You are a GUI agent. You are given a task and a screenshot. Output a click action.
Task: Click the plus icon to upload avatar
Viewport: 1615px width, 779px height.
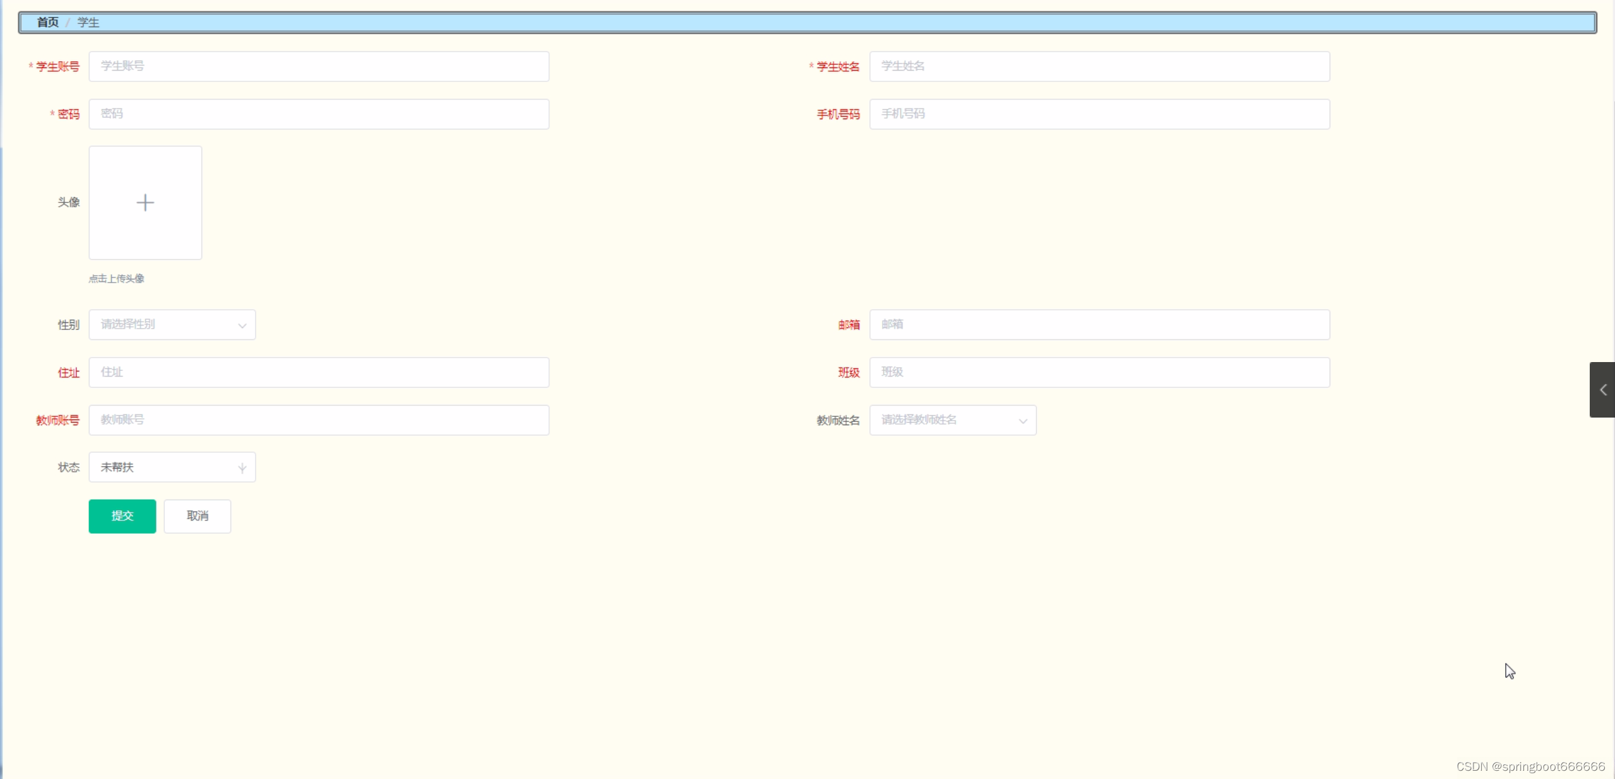tap(145, 202)
